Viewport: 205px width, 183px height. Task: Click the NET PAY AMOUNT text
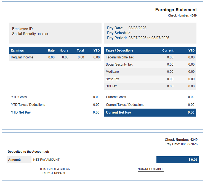pos(46,160)
